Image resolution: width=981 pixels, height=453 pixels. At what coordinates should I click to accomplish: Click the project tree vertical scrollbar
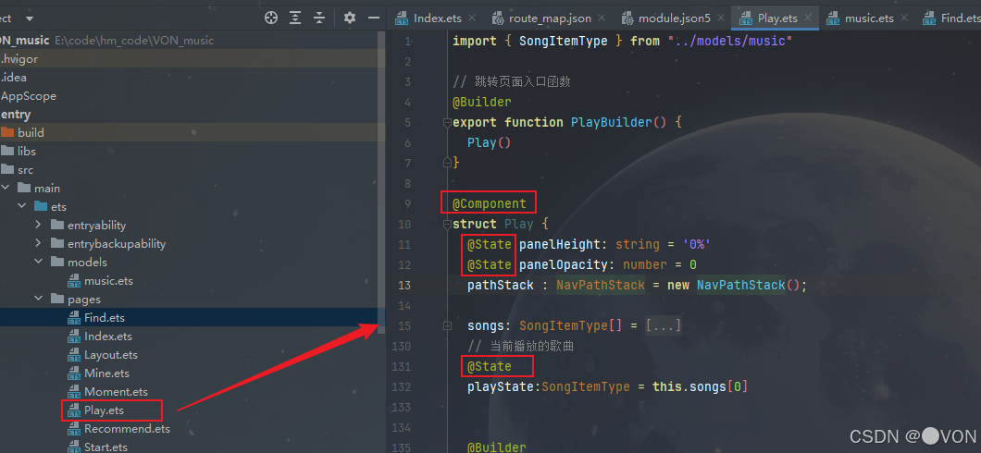click(x=381, y=181)
